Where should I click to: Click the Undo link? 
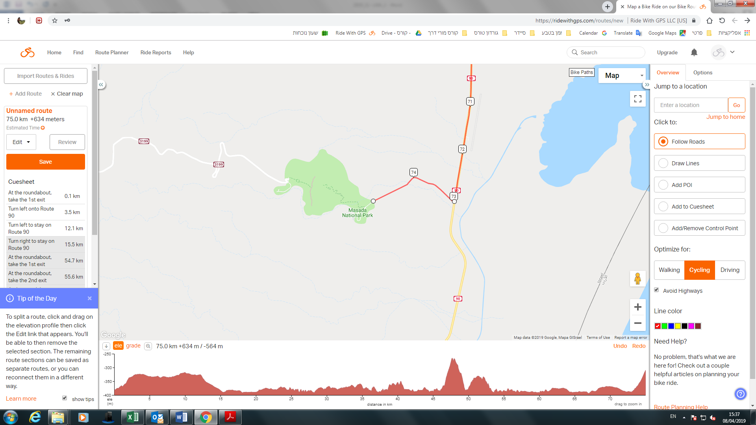click(620, 346)
